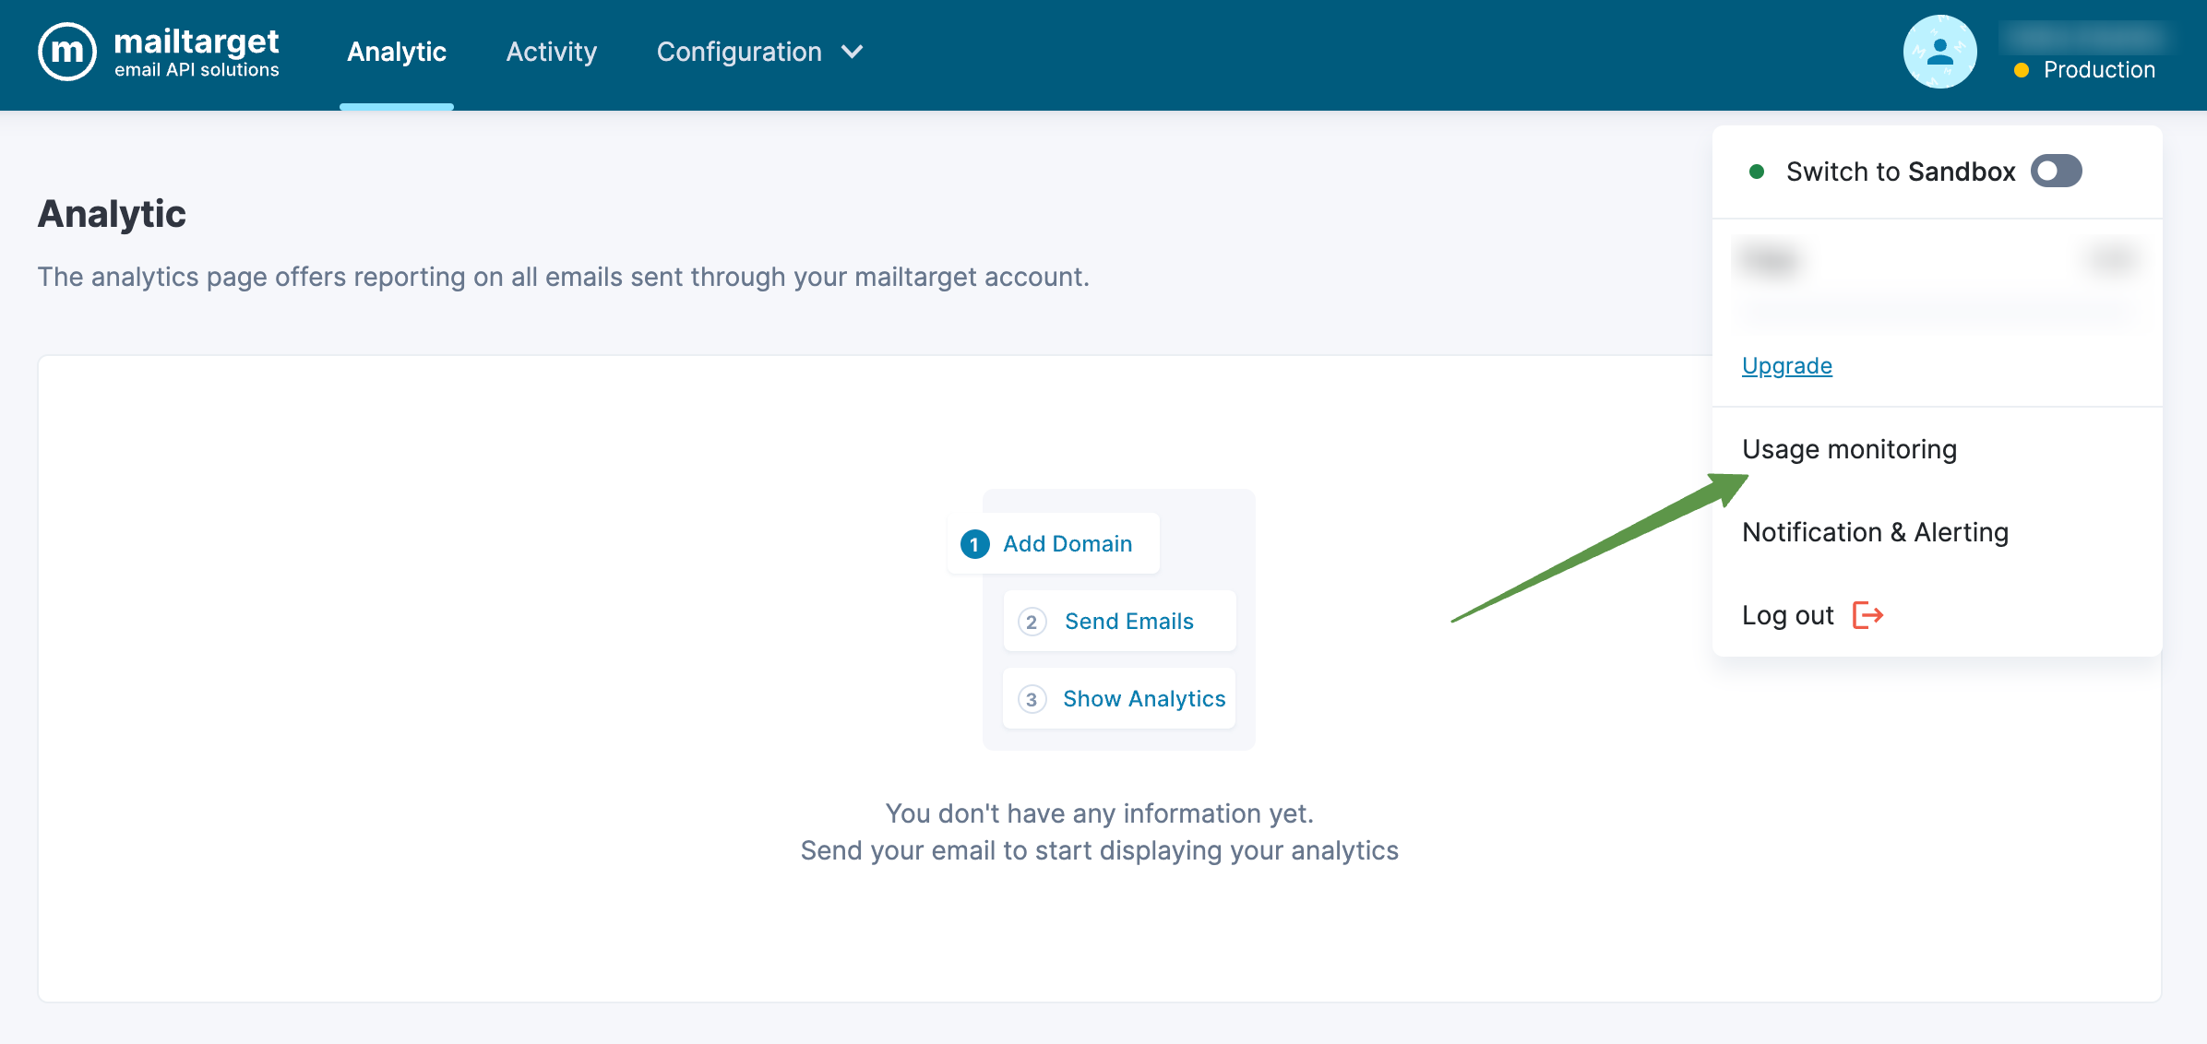Open the user avatar profile icon
Image resolution: width=2207 pixels, height=1044 pixels.
pyautogui.click(x=1939, y=52)
